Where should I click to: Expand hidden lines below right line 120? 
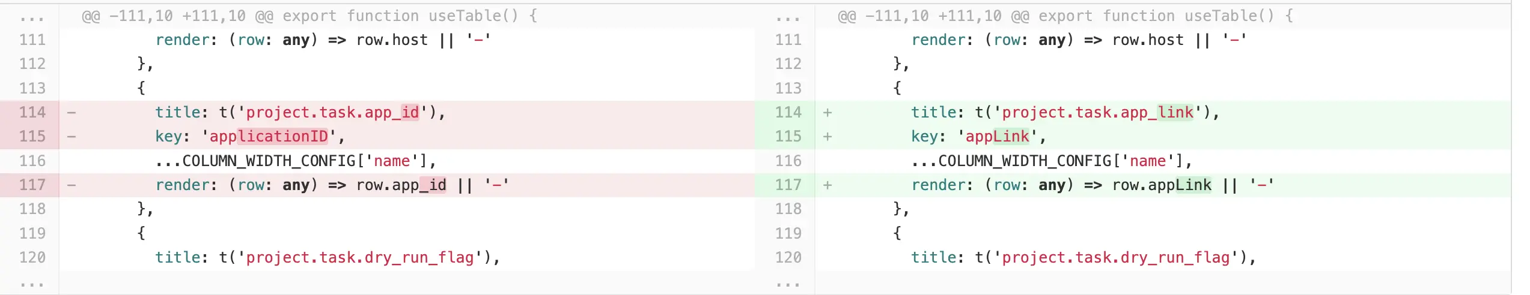point(788,283)
